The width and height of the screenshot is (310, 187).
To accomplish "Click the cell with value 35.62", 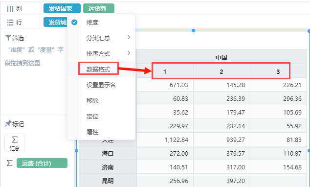I will click(165, 112).
